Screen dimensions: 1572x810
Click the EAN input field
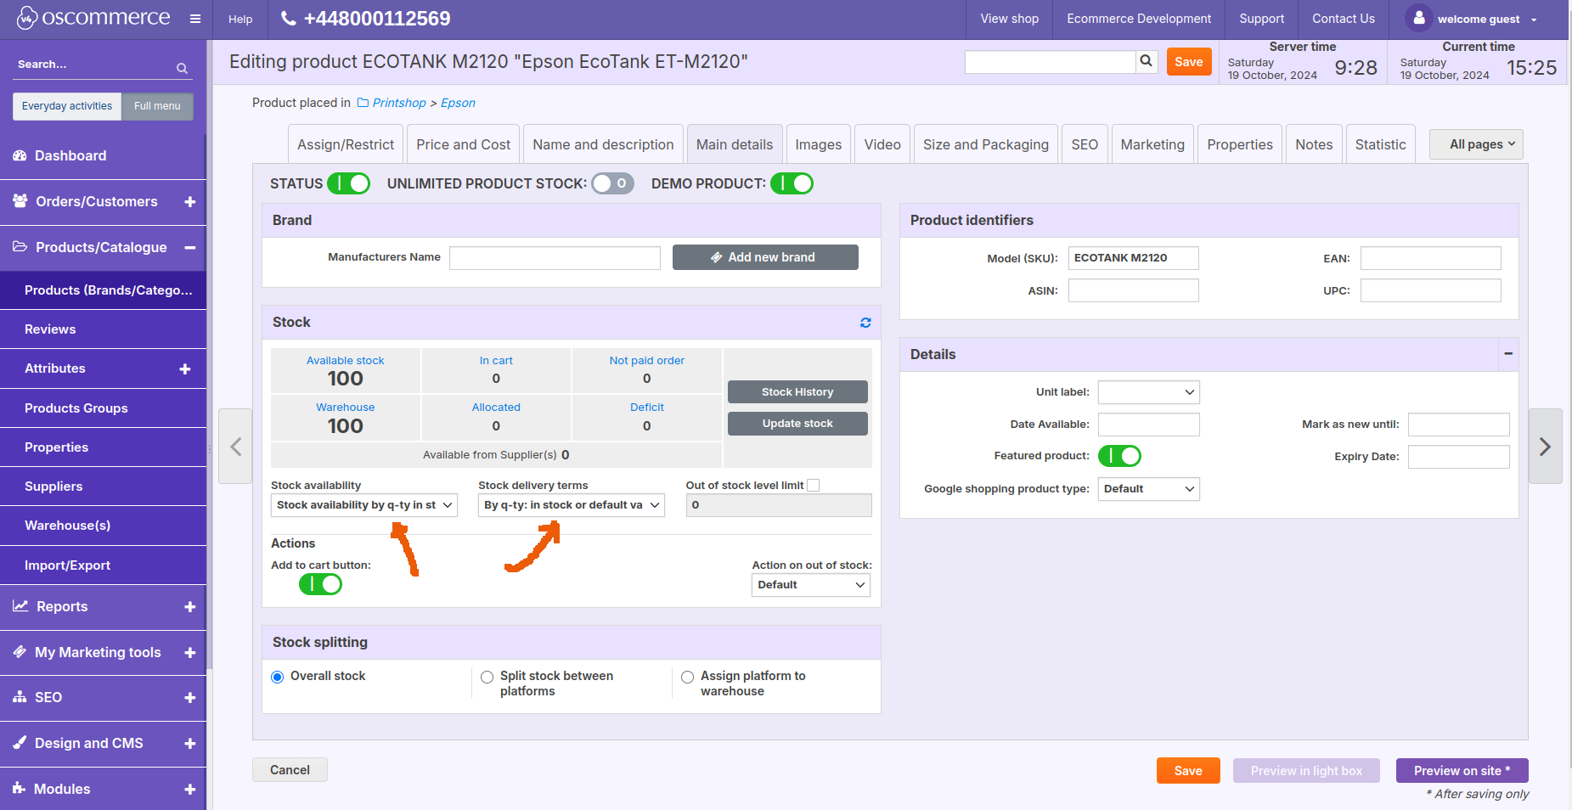1430,258
